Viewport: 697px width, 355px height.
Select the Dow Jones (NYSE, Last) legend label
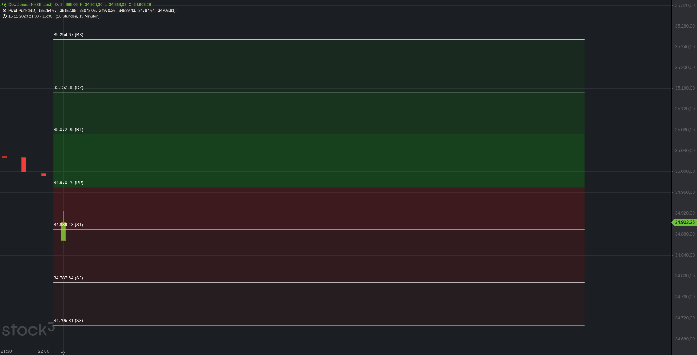(30, 5)
